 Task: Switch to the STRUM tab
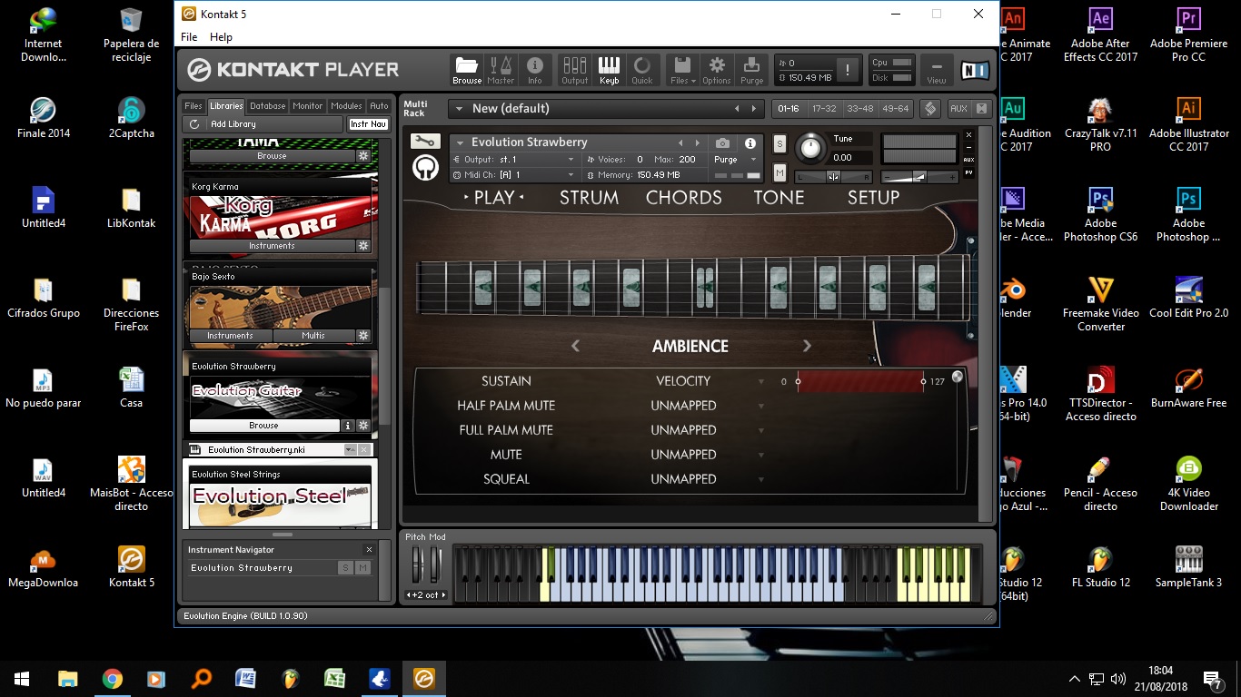pos(589,198)
